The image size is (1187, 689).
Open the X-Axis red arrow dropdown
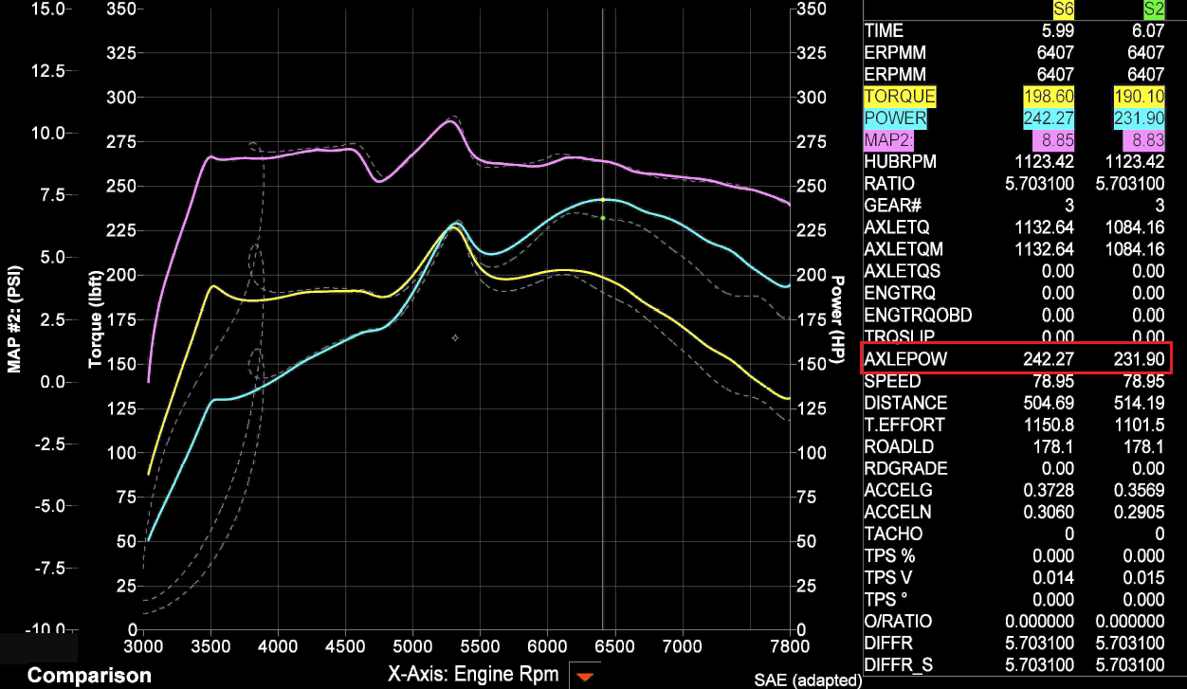point(585,676)
